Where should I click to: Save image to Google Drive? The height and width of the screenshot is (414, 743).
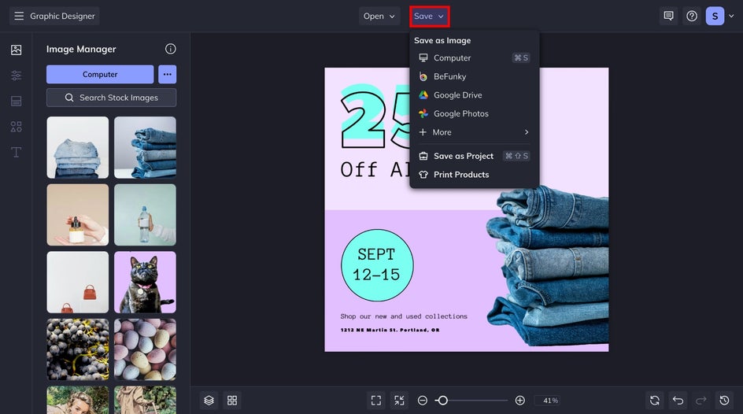click(474, 94)
